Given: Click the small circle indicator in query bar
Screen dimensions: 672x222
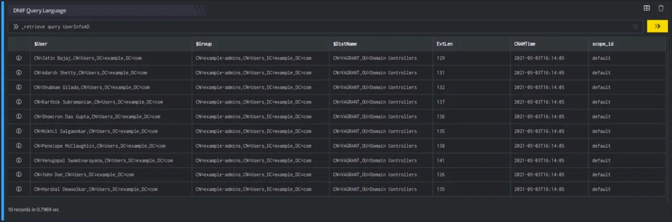Looking at the screenshot, I should [635, 27].
